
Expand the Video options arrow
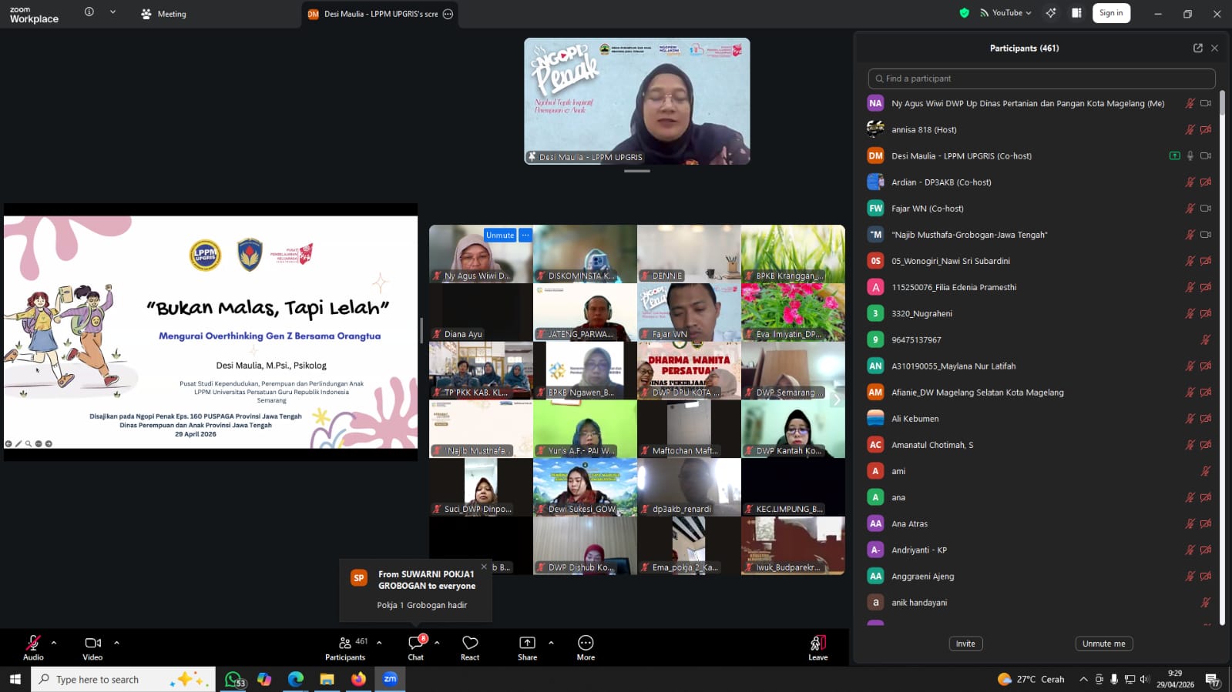tap(116, 643)
